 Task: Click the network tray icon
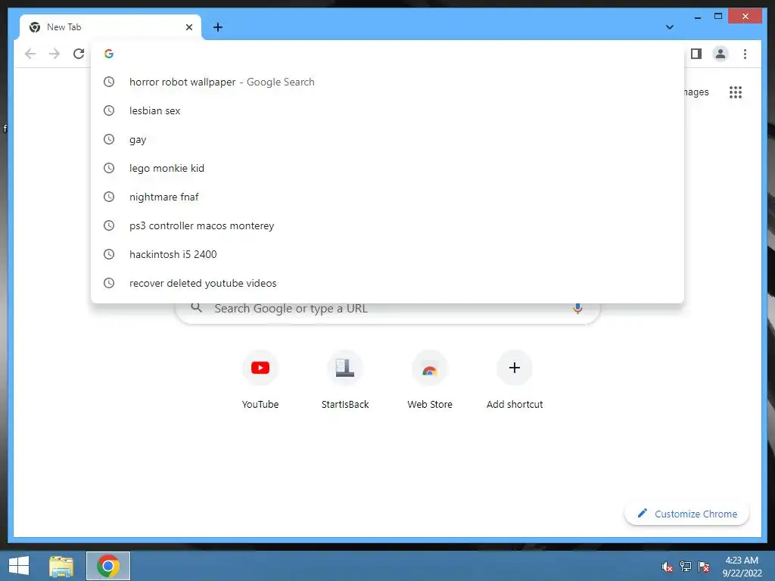point(686,567)
